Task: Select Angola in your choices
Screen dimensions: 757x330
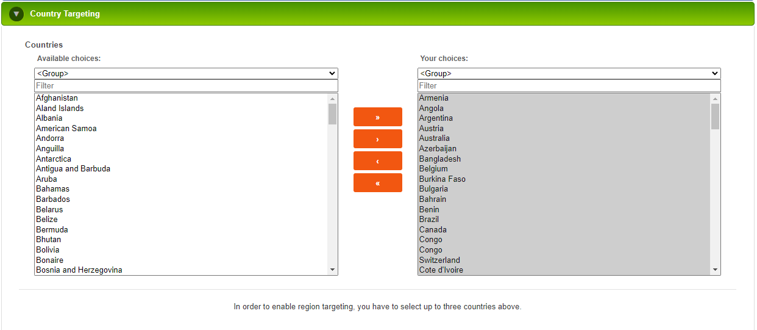Action: click(564, 108)
